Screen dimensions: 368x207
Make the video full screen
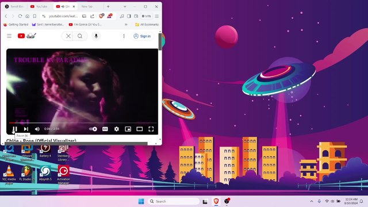tap(151, 129)
